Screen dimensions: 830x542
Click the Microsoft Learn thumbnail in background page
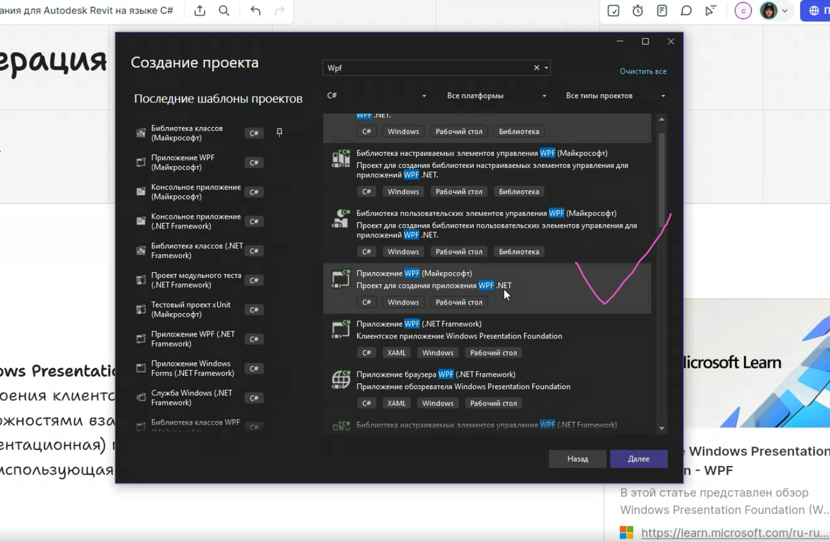tap(757, 363)
